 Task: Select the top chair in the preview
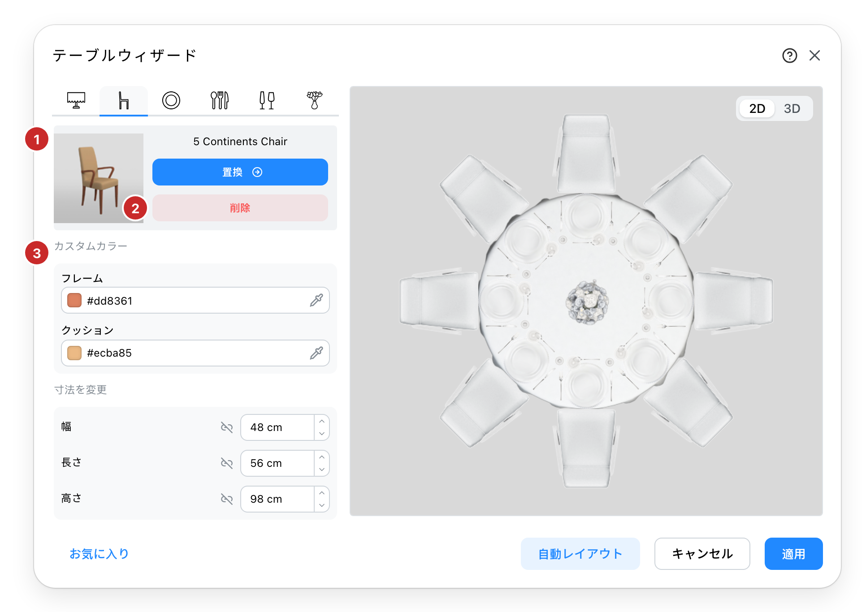click(586, 153)
